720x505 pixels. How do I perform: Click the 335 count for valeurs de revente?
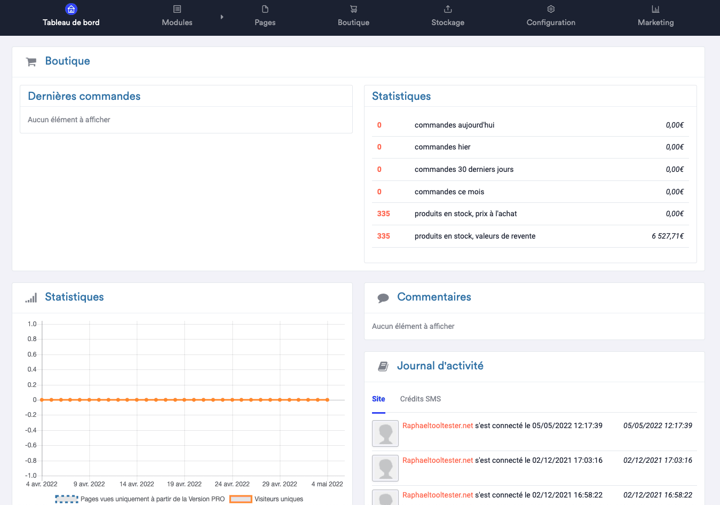point(384,236)
